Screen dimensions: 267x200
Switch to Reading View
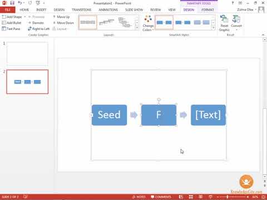tap(200, 197)
